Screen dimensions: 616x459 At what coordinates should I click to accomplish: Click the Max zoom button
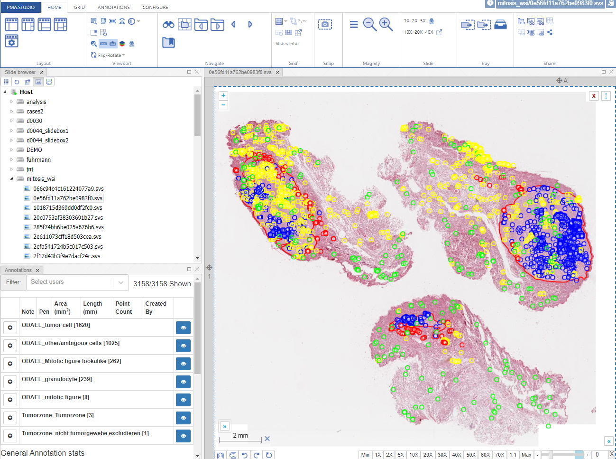[x=526, y=455]
